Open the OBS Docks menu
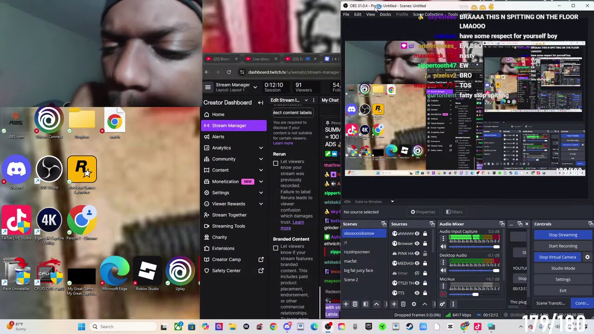Screen dimensions: 594x334 [386, 14]
